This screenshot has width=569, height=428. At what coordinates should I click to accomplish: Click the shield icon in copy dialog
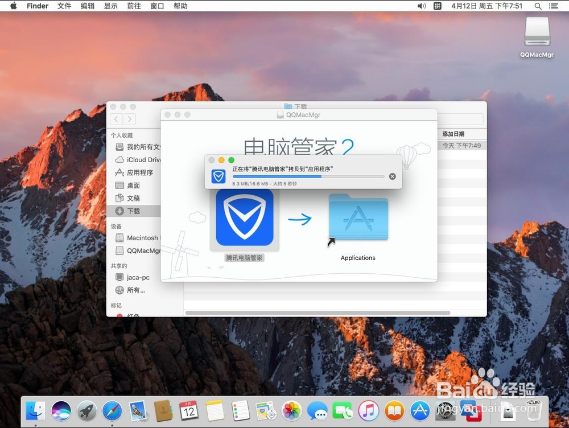point(218,176)
